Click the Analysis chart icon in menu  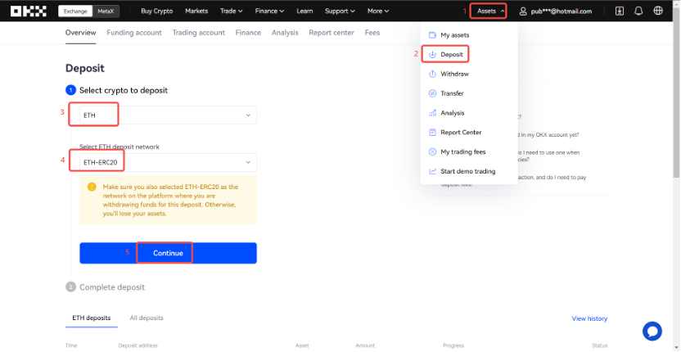tap(432, 113)
